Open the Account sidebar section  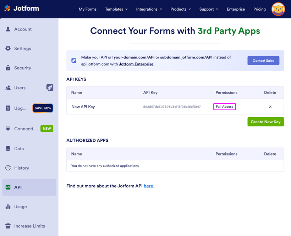[29, 29]
